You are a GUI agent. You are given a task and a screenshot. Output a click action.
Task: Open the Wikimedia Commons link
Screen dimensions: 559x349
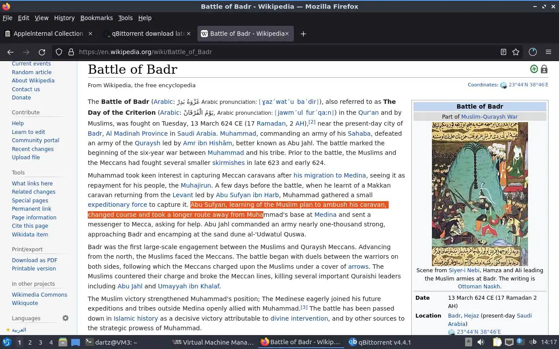(39, 294)
